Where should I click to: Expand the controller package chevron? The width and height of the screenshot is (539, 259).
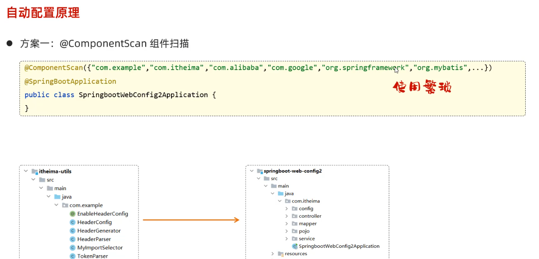click(x=287, y=216)
